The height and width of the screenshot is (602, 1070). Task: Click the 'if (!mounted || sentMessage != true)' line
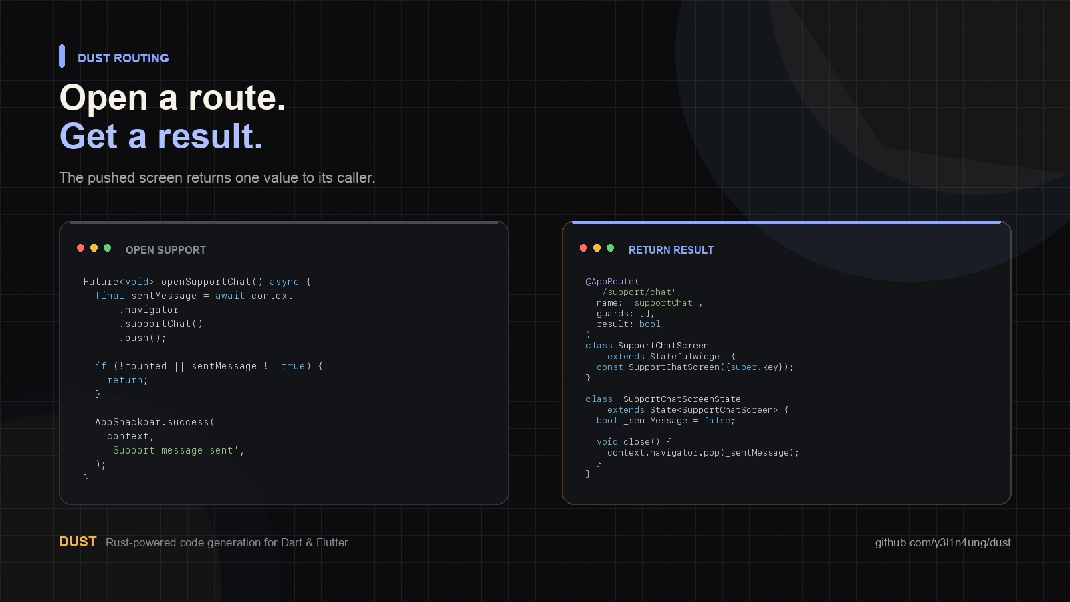click(209, 366)
